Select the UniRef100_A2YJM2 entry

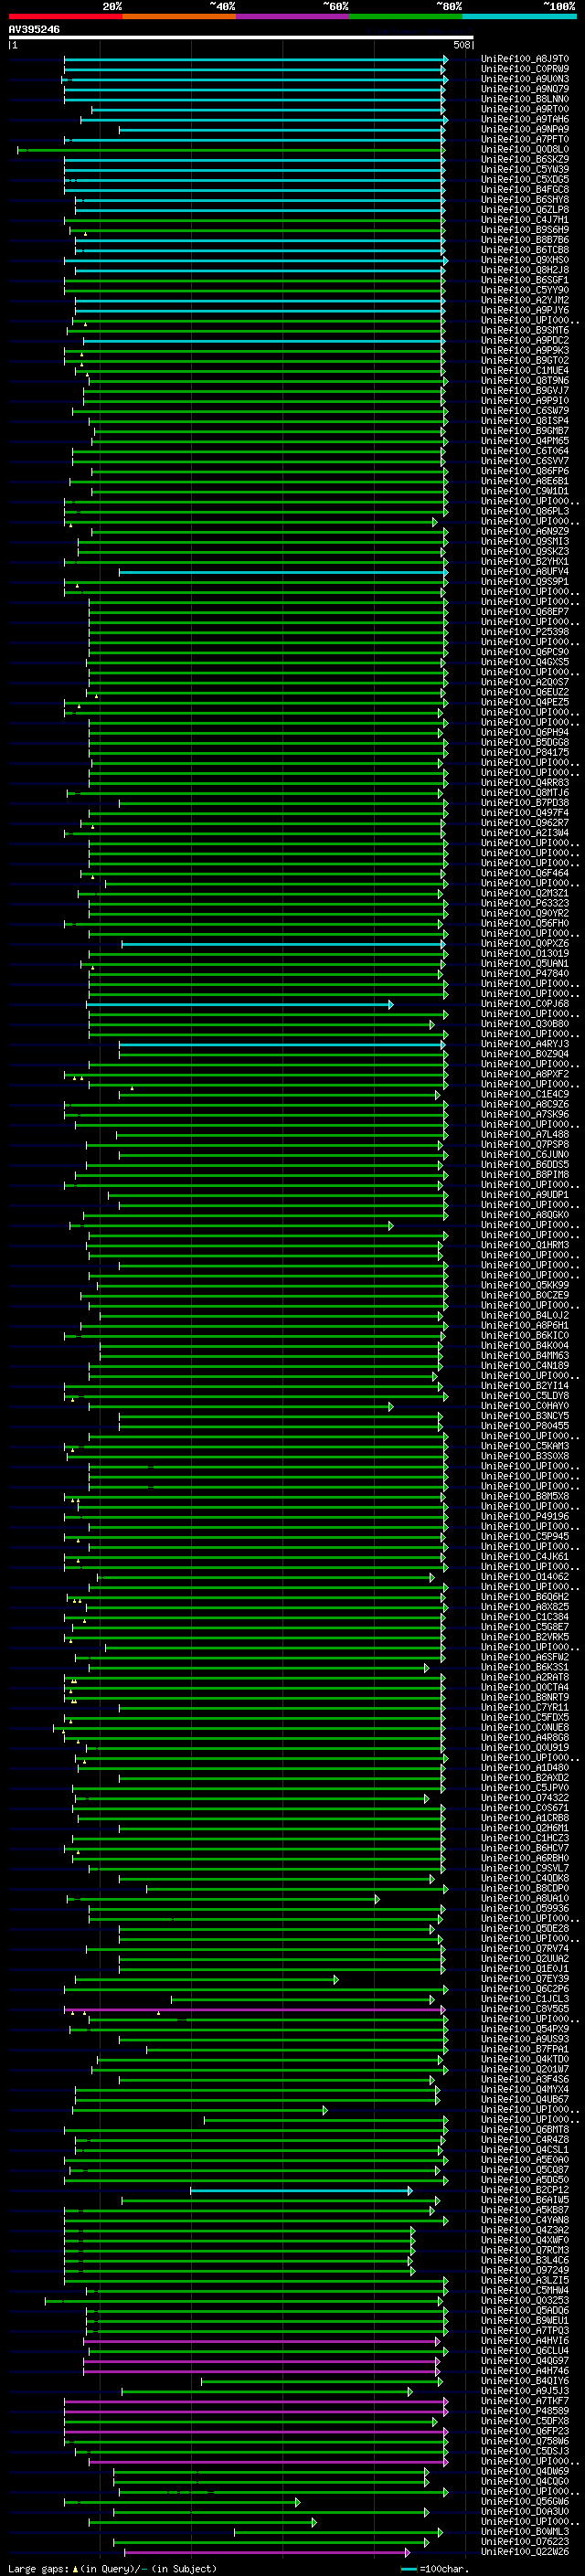(x=525, y=300)
